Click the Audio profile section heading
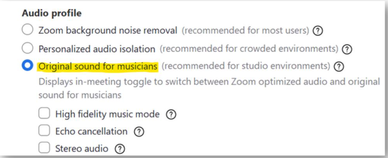Image resolution: width=388 pixels, height=158 pixels. click(x=52, y=13)
